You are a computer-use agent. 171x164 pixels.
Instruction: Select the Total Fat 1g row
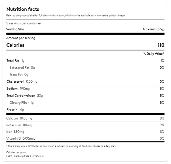(85, 61)
